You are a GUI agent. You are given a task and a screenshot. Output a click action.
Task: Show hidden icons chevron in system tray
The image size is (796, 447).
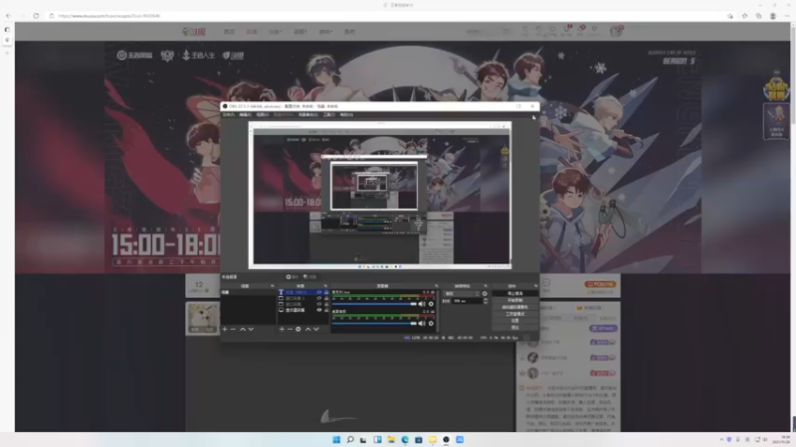click(x=721, y=439)
